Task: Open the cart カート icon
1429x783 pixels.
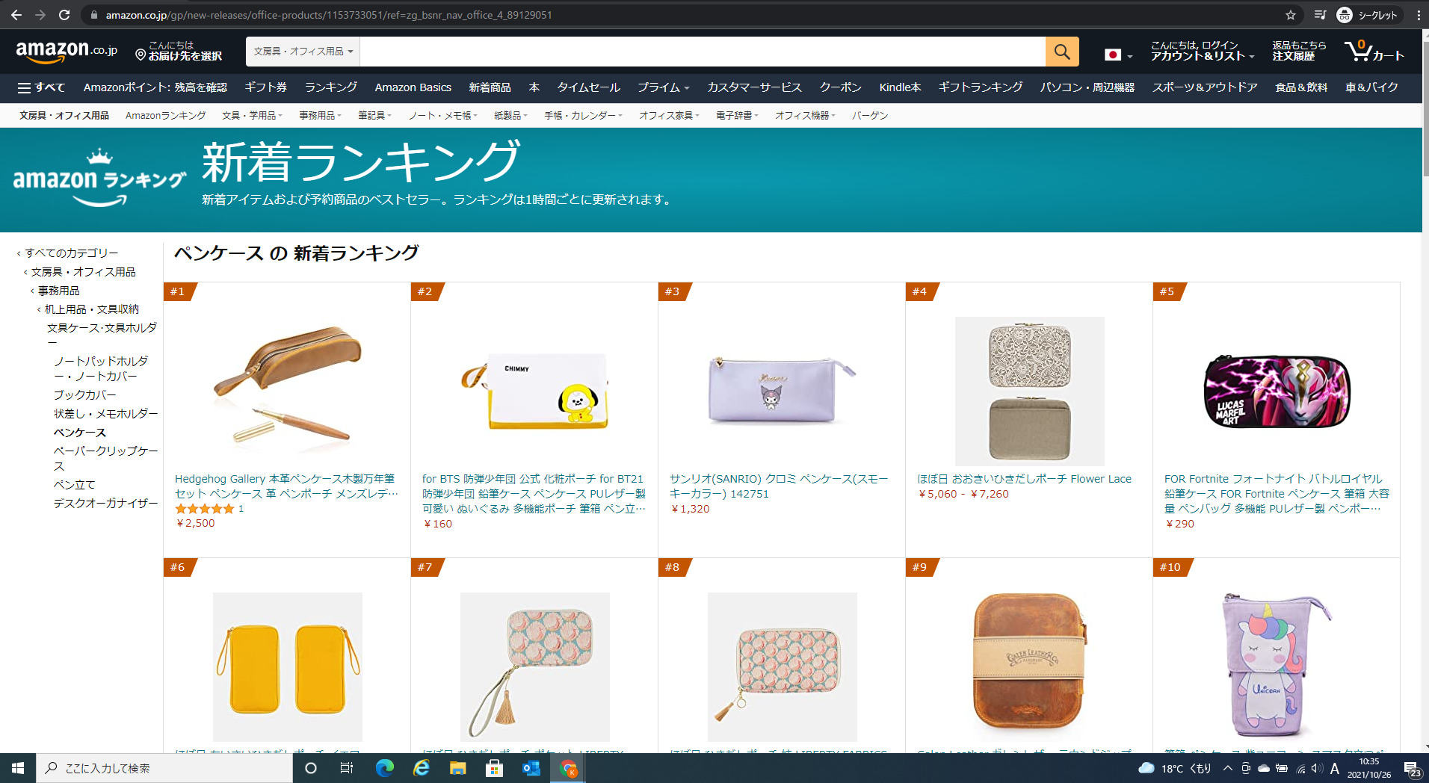Action: click(1374, 52)
